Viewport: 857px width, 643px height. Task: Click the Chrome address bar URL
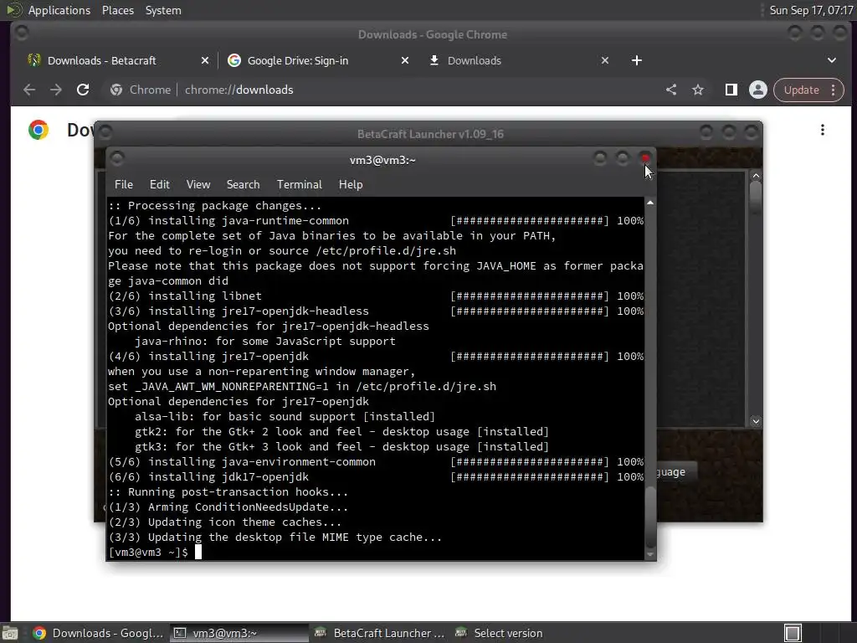pyautogui.click(x=239, y=90)
